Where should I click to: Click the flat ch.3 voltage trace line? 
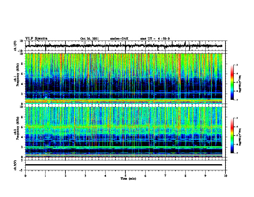click(123, 165)
